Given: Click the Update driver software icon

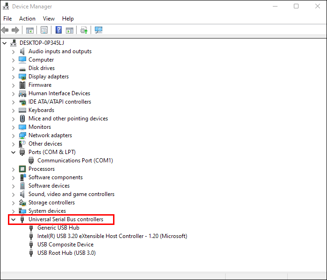Looking at the screenshot, I should point(84,30).
